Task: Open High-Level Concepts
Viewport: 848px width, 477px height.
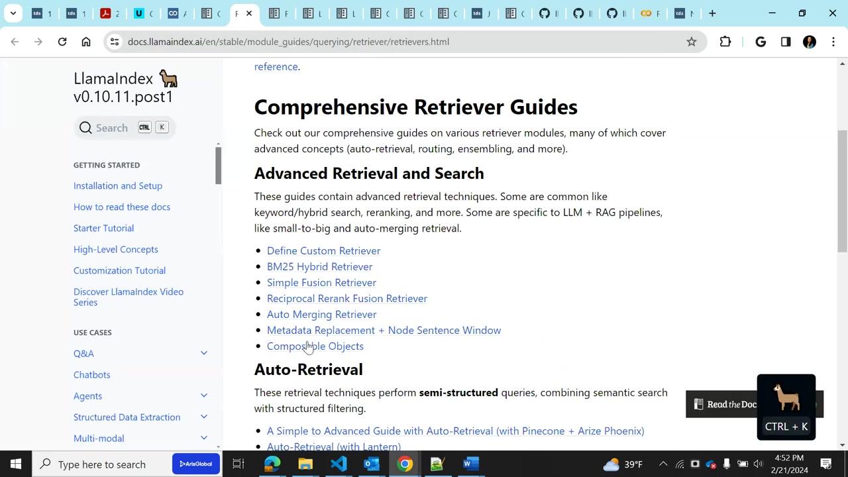Action: [x=116, y=249]
